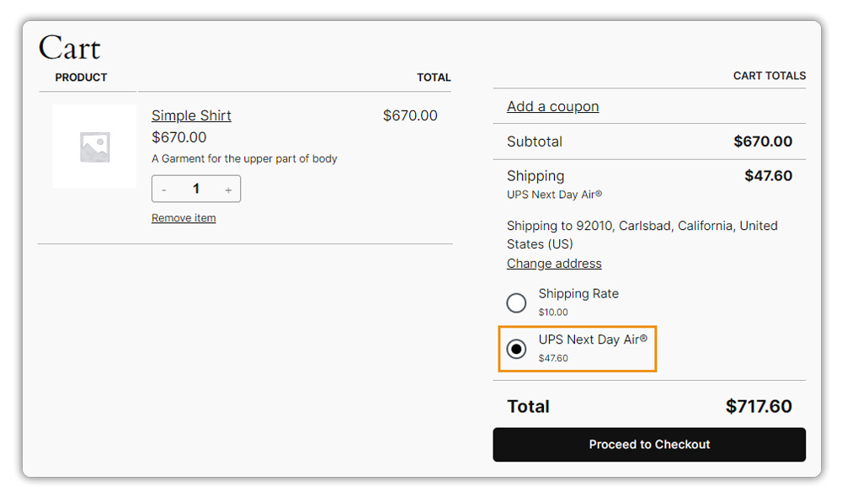842x497 pixels.
Task: Click the Subtotal amount $670.00
Action: click(763, 142)
